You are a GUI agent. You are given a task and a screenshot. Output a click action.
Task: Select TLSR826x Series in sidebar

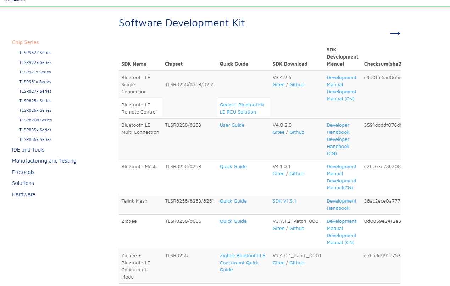[35, 110]
